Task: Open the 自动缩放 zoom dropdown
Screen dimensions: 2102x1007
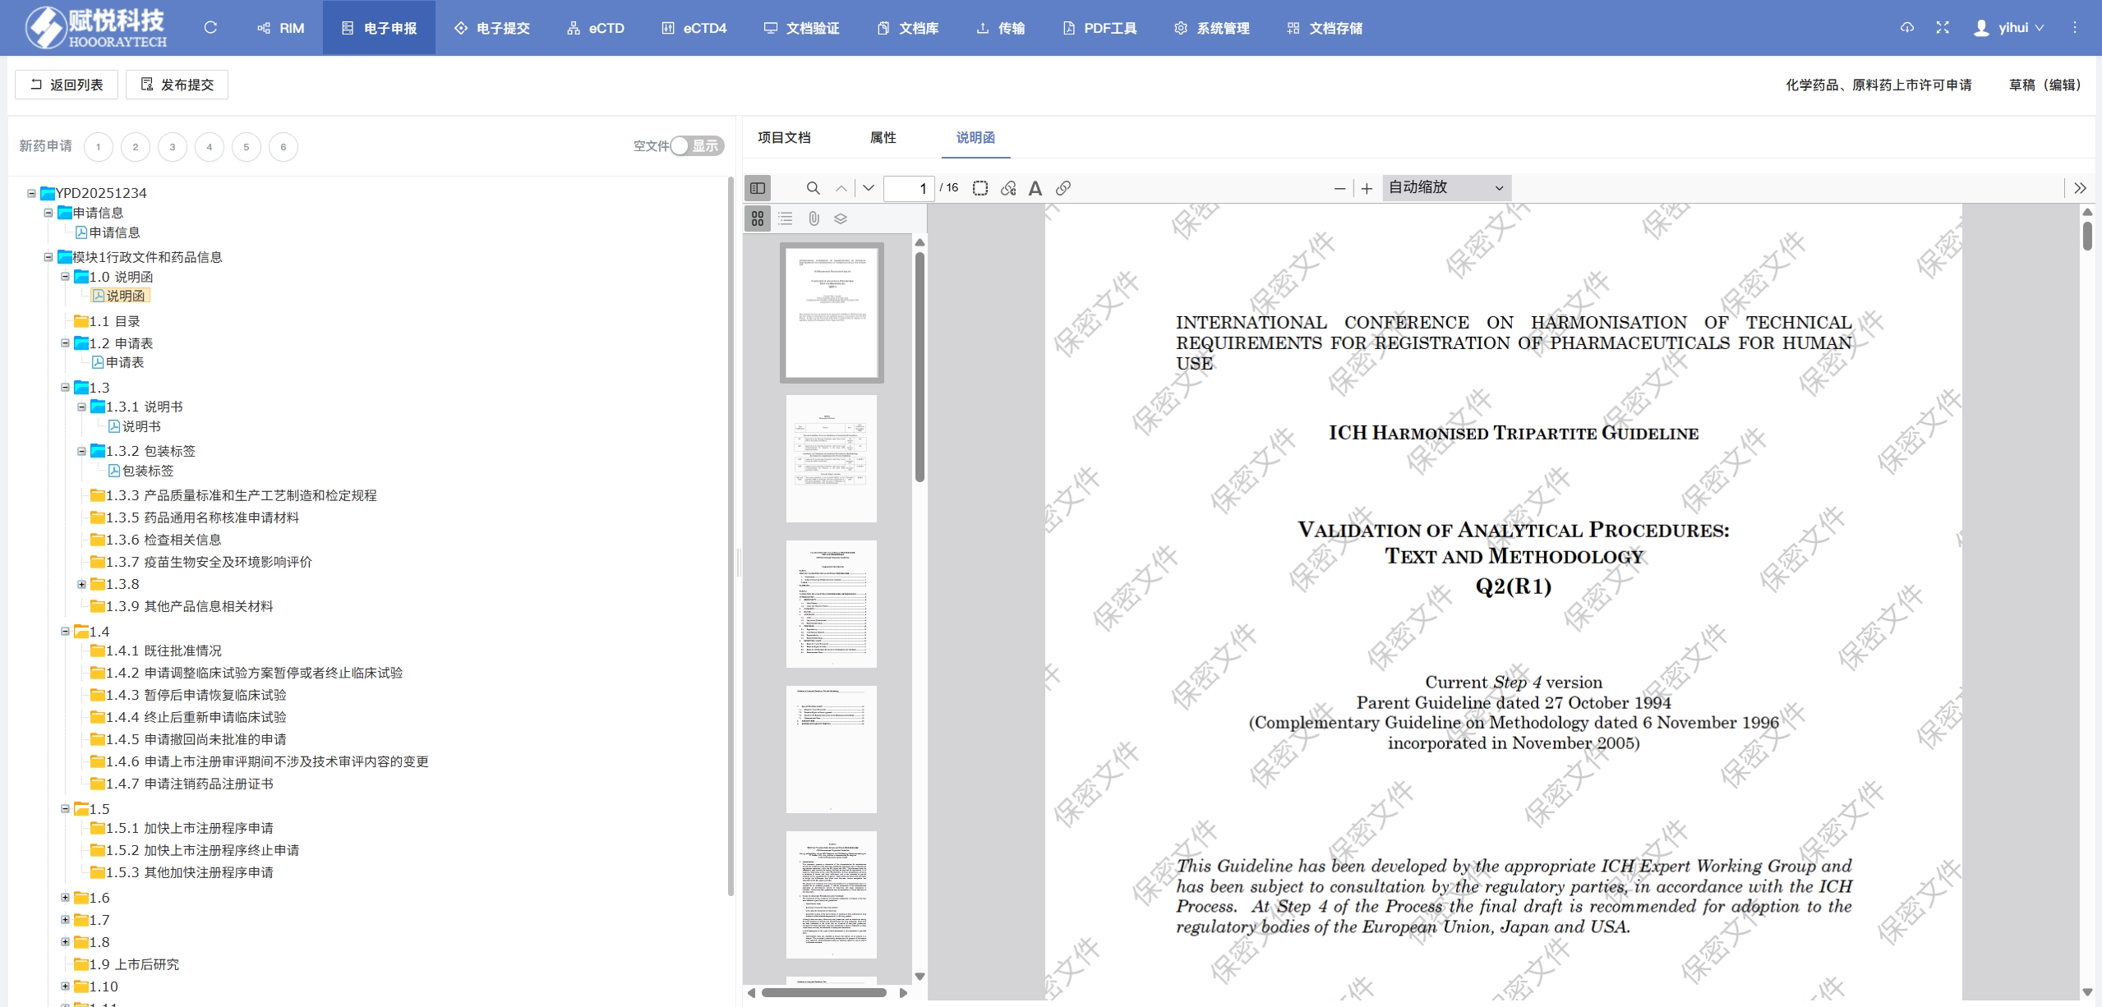Action: [x=1446, y=188]
